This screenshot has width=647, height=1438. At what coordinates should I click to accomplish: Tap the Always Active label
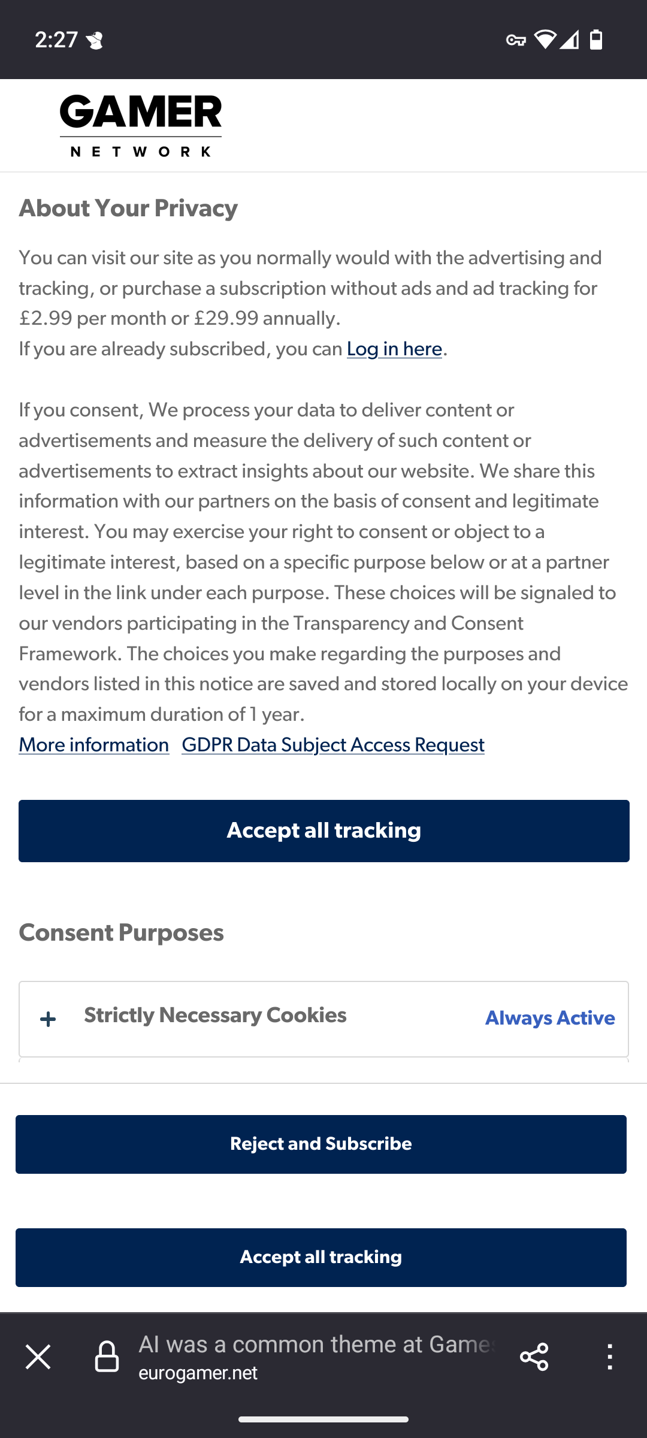pos(550,1019)
